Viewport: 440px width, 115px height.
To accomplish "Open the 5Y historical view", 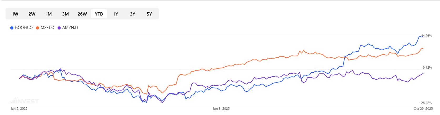I will click(149, 14).
